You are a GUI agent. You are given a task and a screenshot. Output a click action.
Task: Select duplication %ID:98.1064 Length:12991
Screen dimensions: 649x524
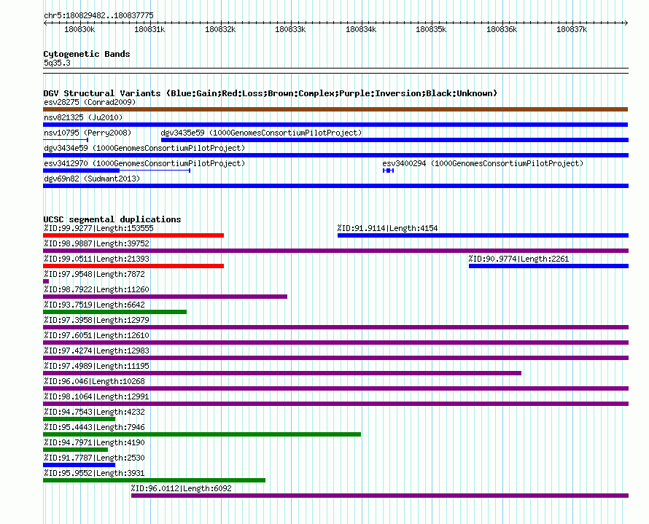tap(335, 404)
